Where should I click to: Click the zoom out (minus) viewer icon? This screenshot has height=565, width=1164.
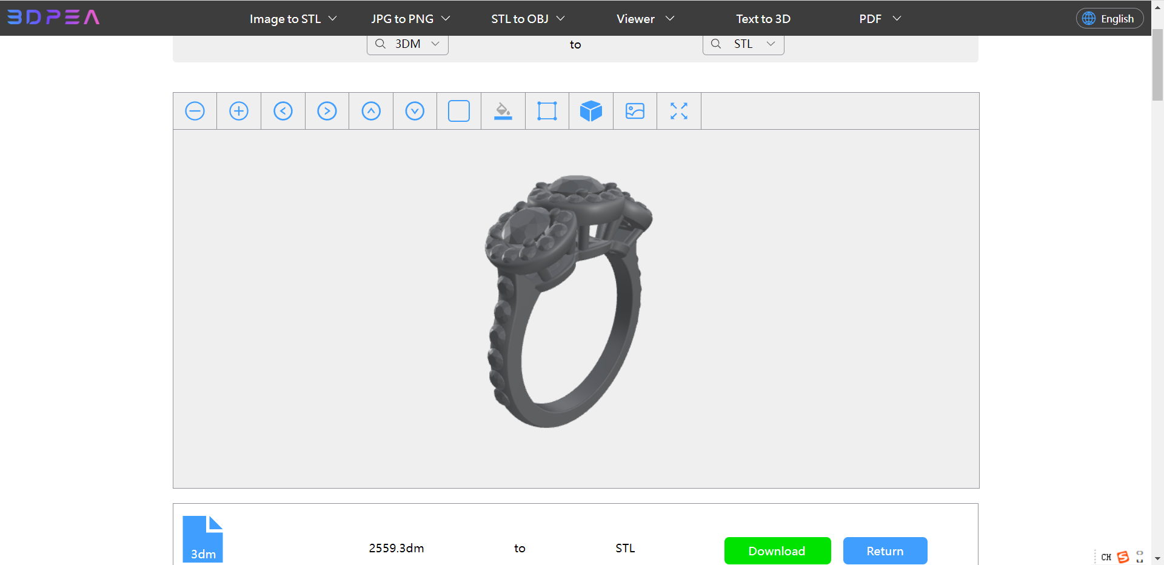pyautogui.click(x=195, y=111)
